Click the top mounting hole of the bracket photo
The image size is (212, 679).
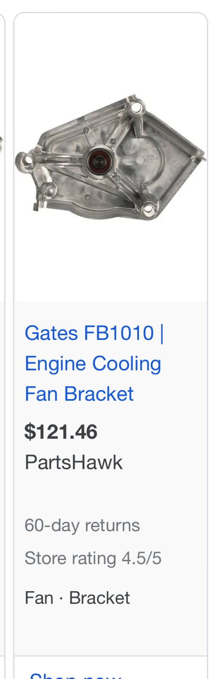(136, 107)
